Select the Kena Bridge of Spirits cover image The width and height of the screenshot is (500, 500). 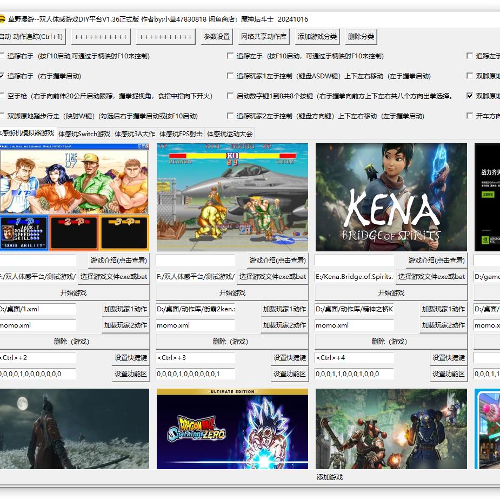point(391,197)
